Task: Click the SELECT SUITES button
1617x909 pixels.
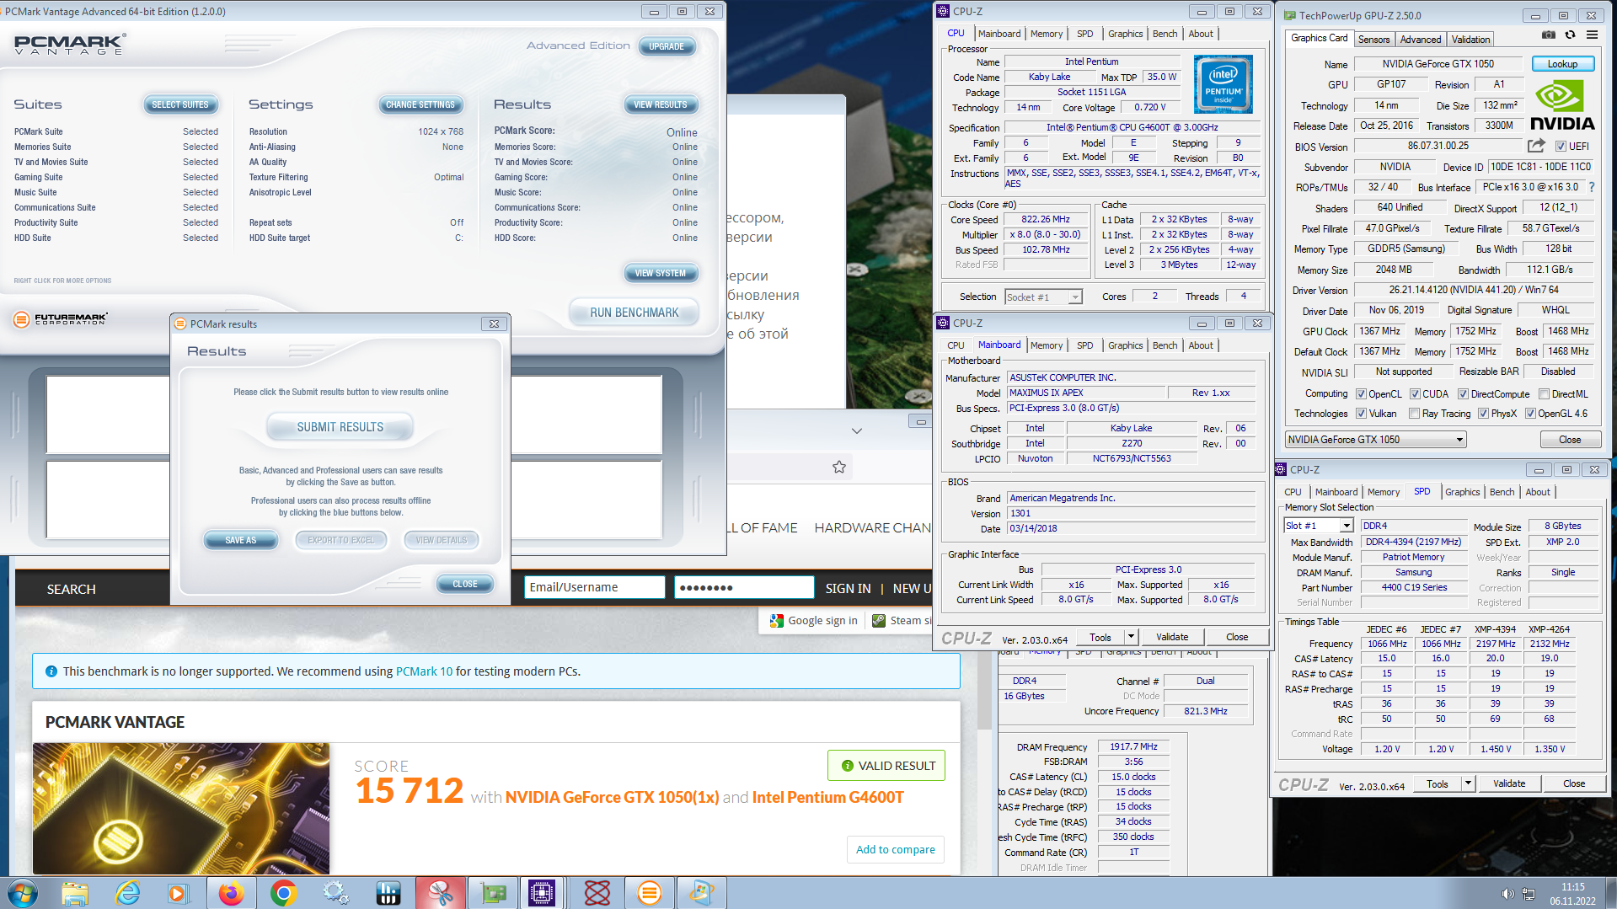Action: (180, 104)
